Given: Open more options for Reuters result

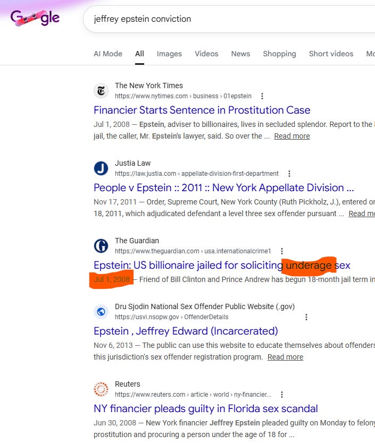Looking at the screenshot, I should pos(282,395).
